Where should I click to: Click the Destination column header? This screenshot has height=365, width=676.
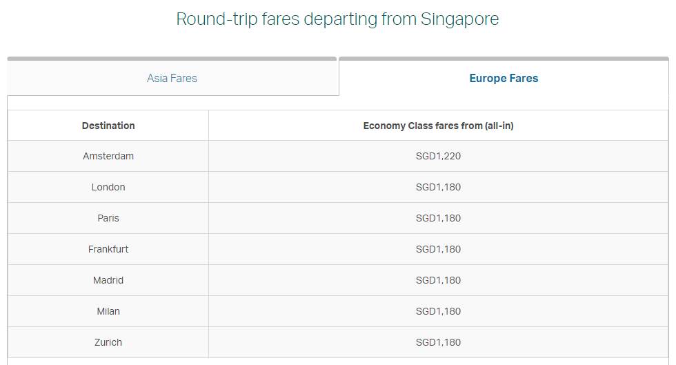(108, 126)
